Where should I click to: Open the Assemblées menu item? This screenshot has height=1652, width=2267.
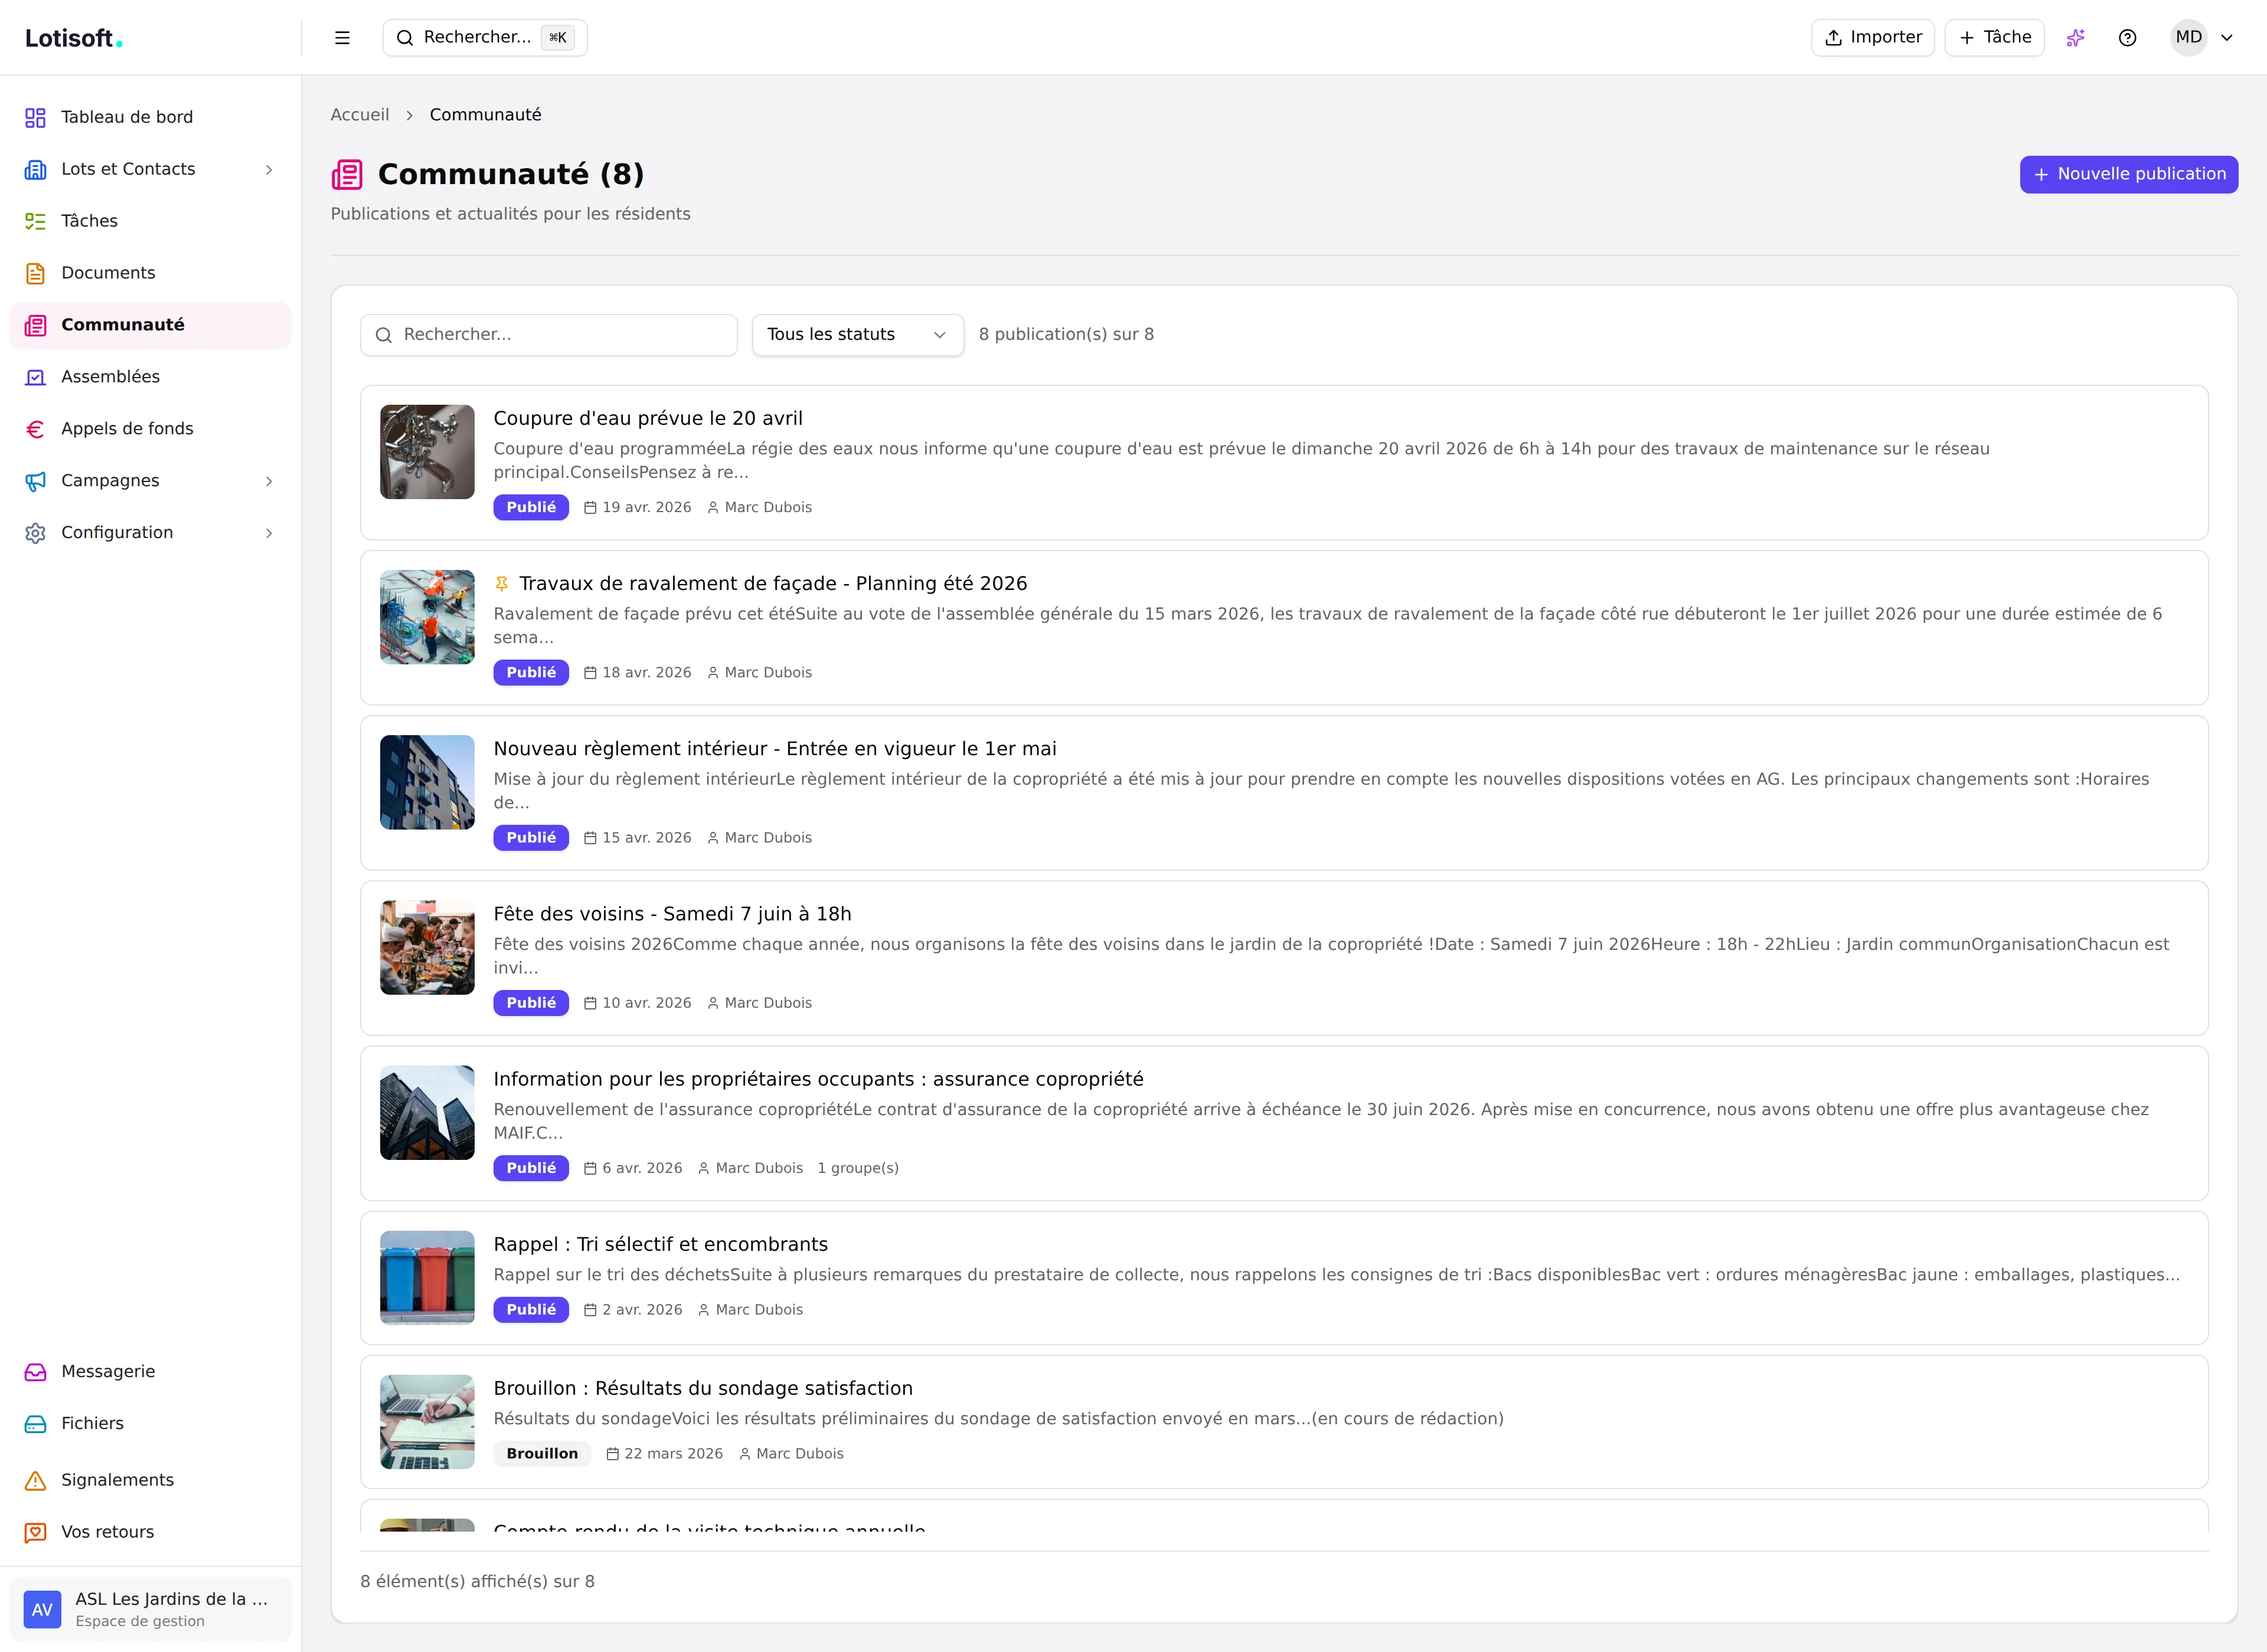coord(150,377)
